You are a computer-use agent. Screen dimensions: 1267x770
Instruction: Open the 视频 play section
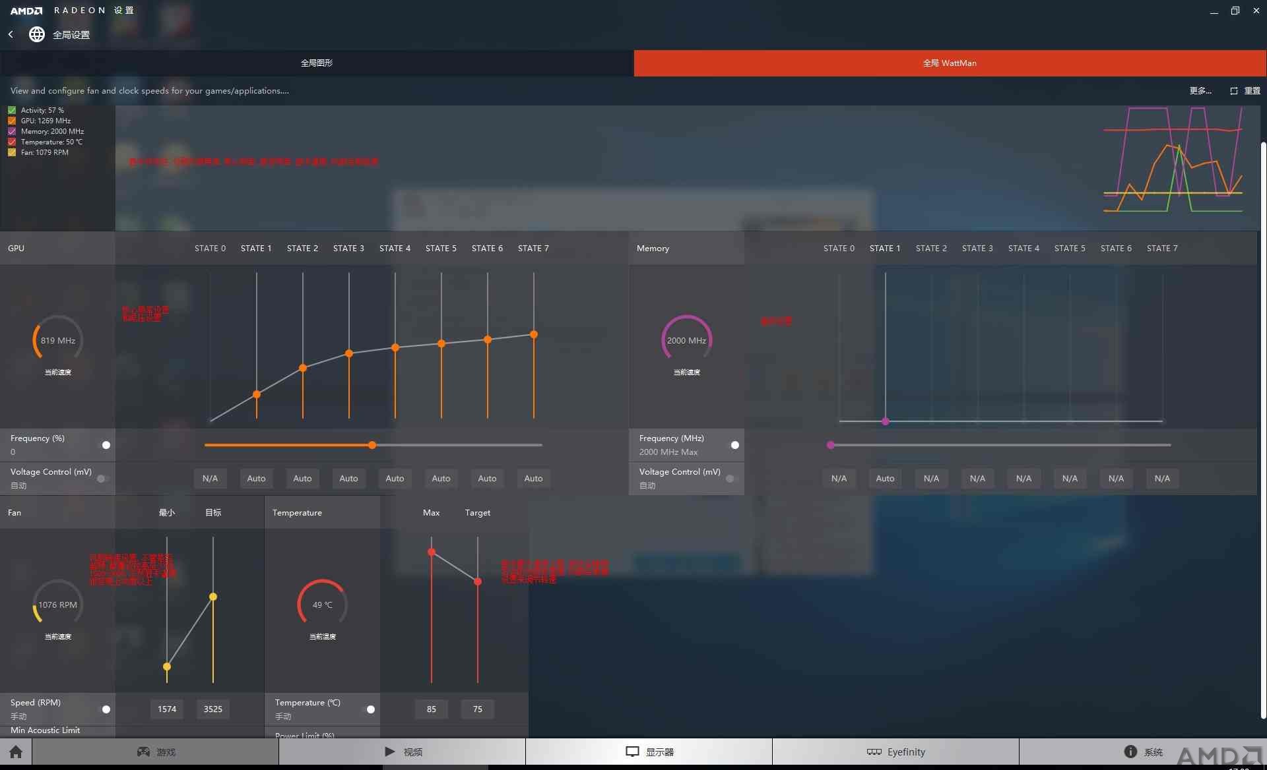pyautogui.click(x=403, y=752)
